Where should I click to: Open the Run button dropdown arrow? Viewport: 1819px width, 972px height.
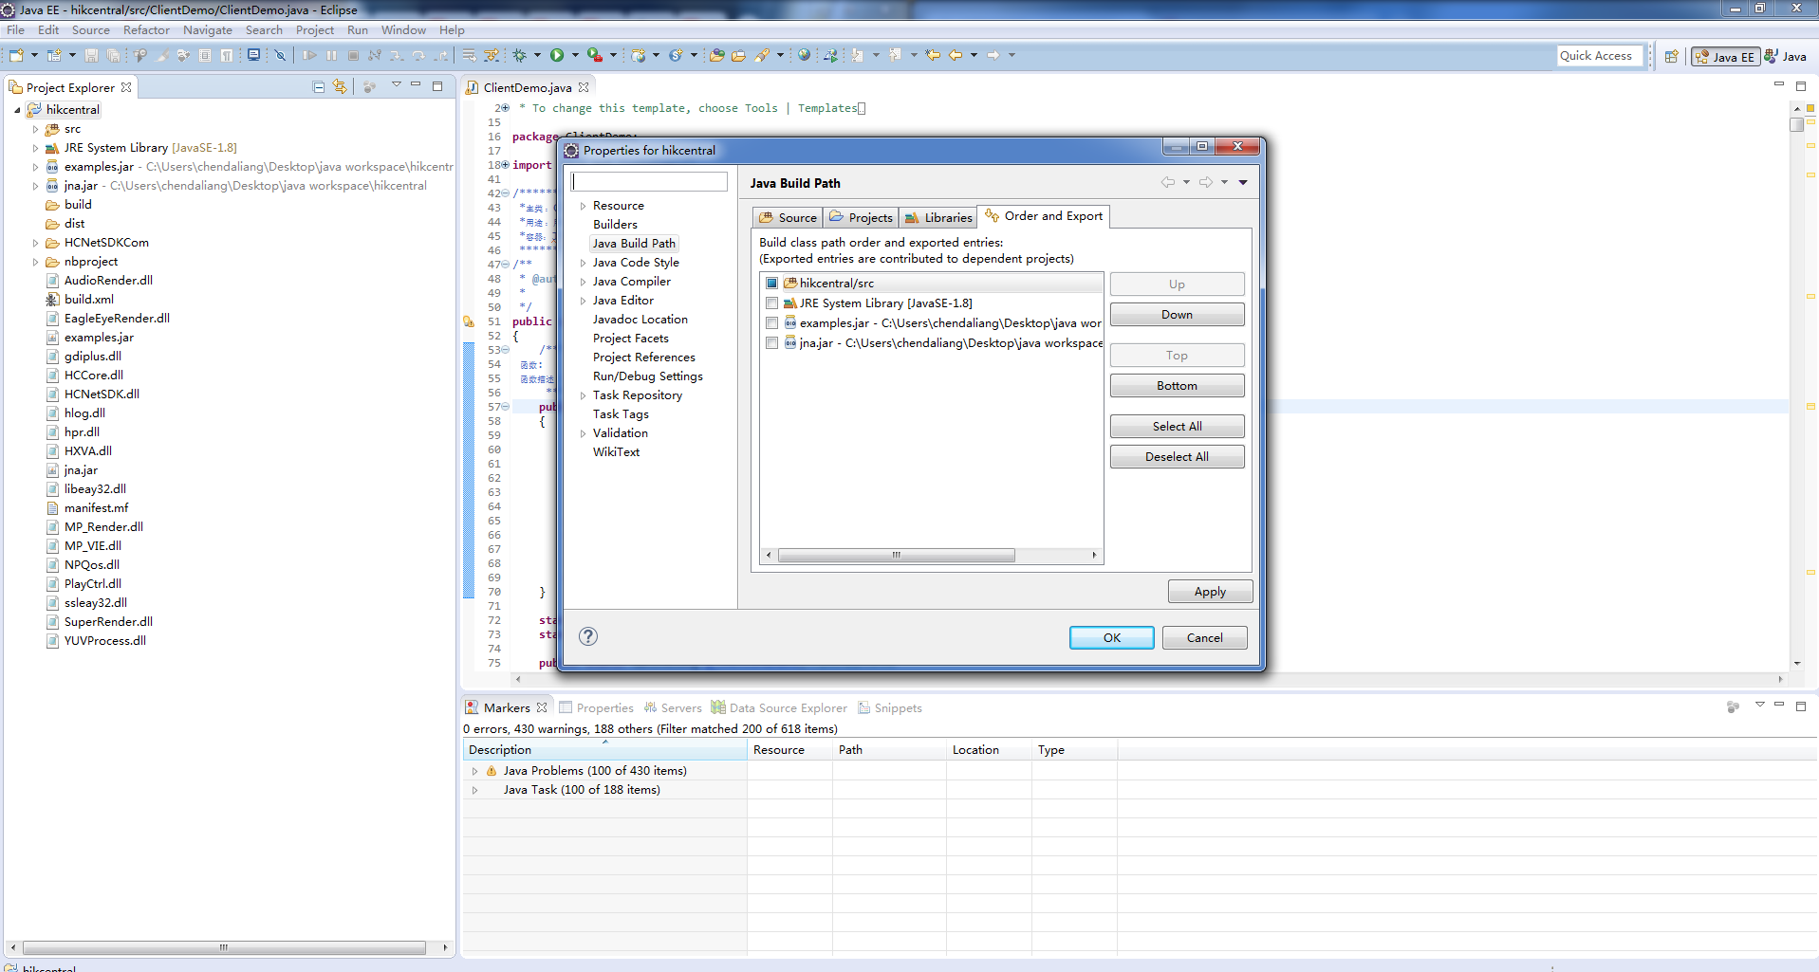coord(575,55)
